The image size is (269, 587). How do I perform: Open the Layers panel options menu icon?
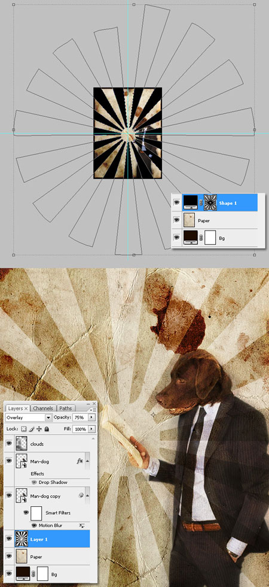[x=92, y=410]
